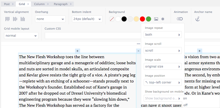Click the minus button between columns

coord(138,51)
